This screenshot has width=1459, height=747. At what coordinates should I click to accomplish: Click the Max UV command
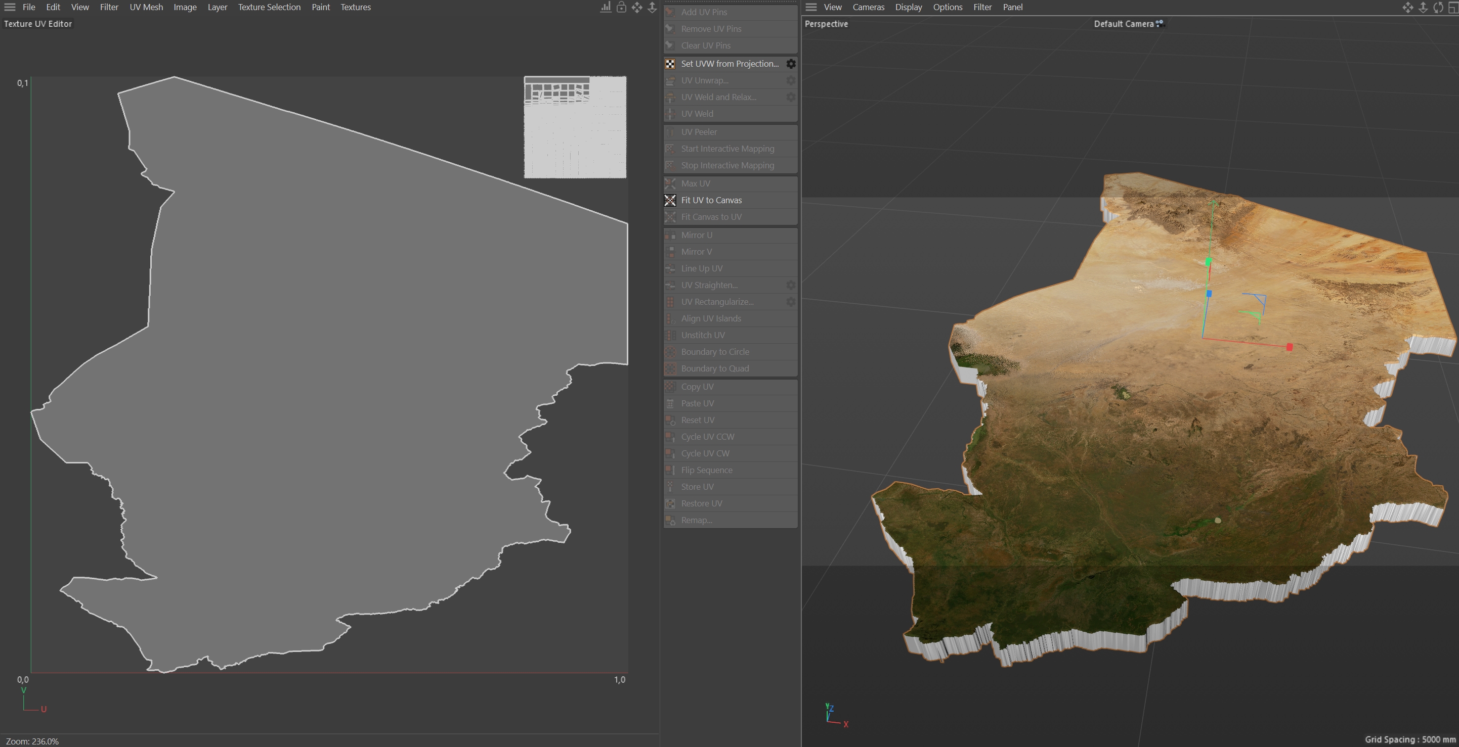click(x=695, y=183)
